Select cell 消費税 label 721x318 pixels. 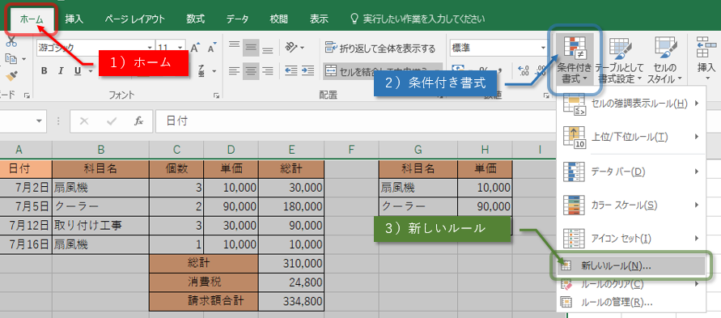point(204,282)
